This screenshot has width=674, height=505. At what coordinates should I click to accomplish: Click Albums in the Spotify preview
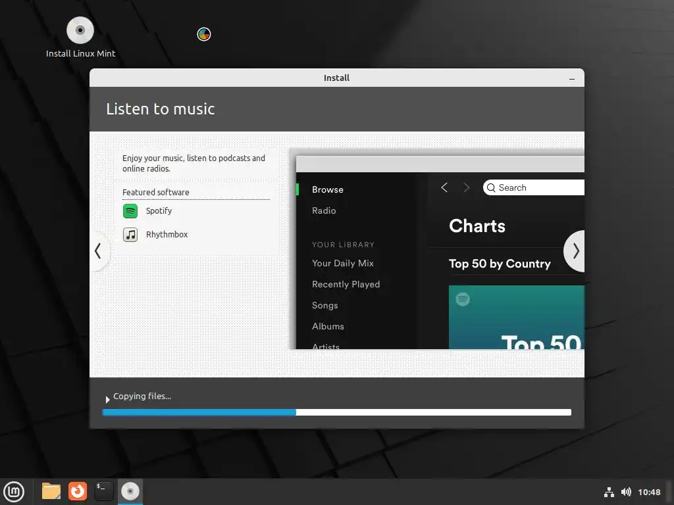pyautogui.click(x=328, y=326)
